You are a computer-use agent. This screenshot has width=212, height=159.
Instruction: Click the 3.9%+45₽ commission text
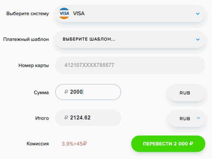[74, 144]
